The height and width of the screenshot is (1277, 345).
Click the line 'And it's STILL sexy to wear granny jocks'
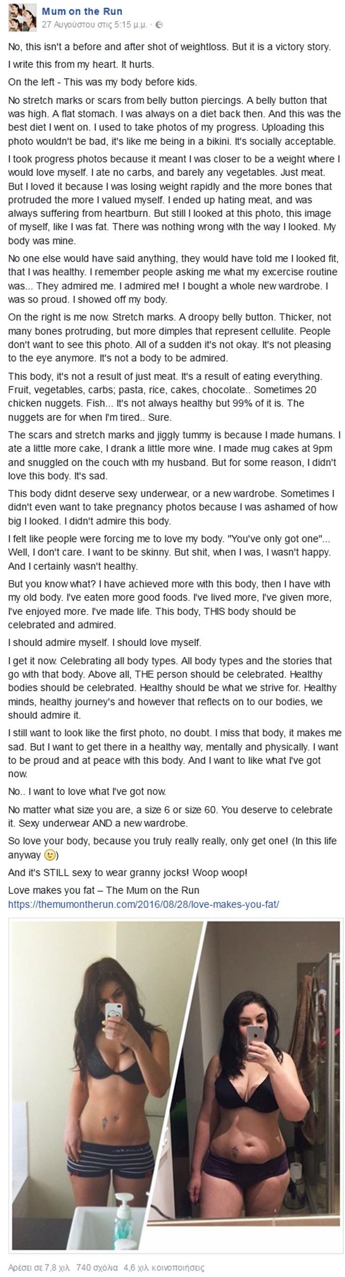tap(128, 872)
